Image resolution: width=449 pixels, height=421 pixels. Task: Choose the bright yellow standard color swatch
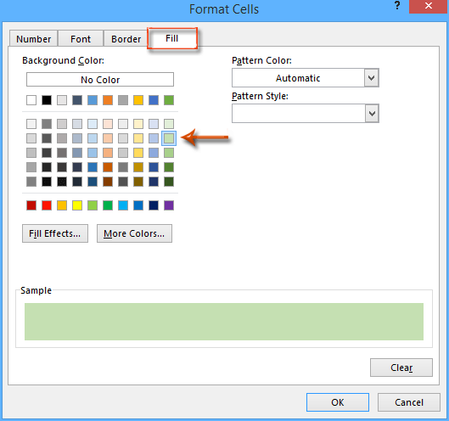(x=77, y=205)
